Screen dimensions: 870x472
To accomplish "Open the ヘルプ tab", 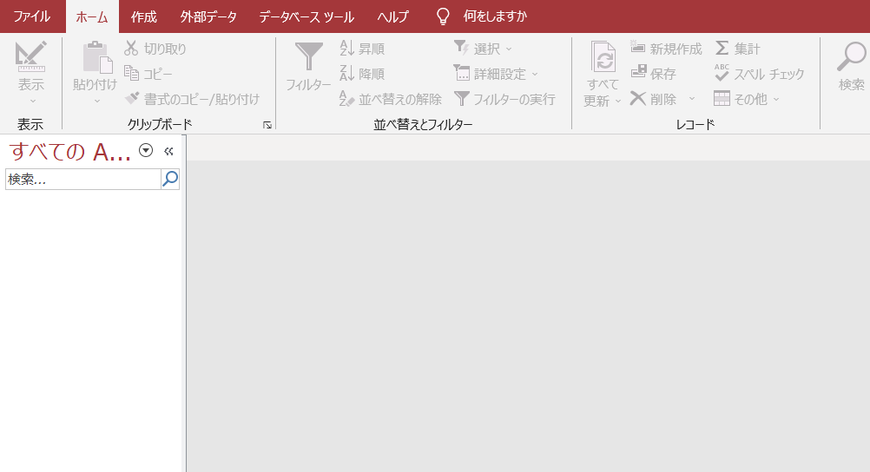I will (x=392, y=16).
